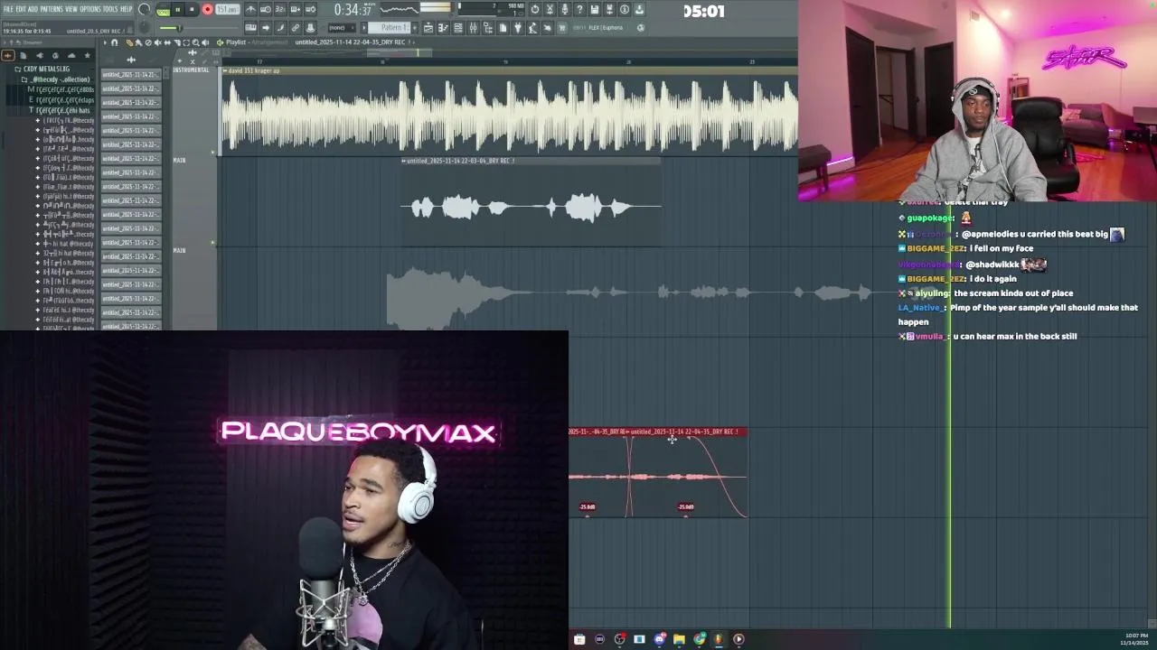Expand the folder ending in 'hi hats'
The width and height of the screenshot is (1157, 650).
tap(61, 110)
